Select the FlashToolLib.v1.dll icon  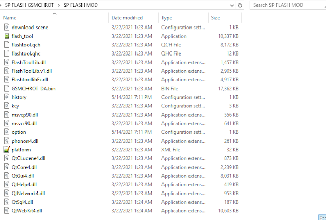click(x=7, y=71)
